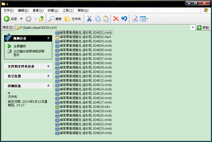Click 从扫描仪或照相机获取图片 link
The width and height of the screenshot is (212, 142).
[29, 53]
